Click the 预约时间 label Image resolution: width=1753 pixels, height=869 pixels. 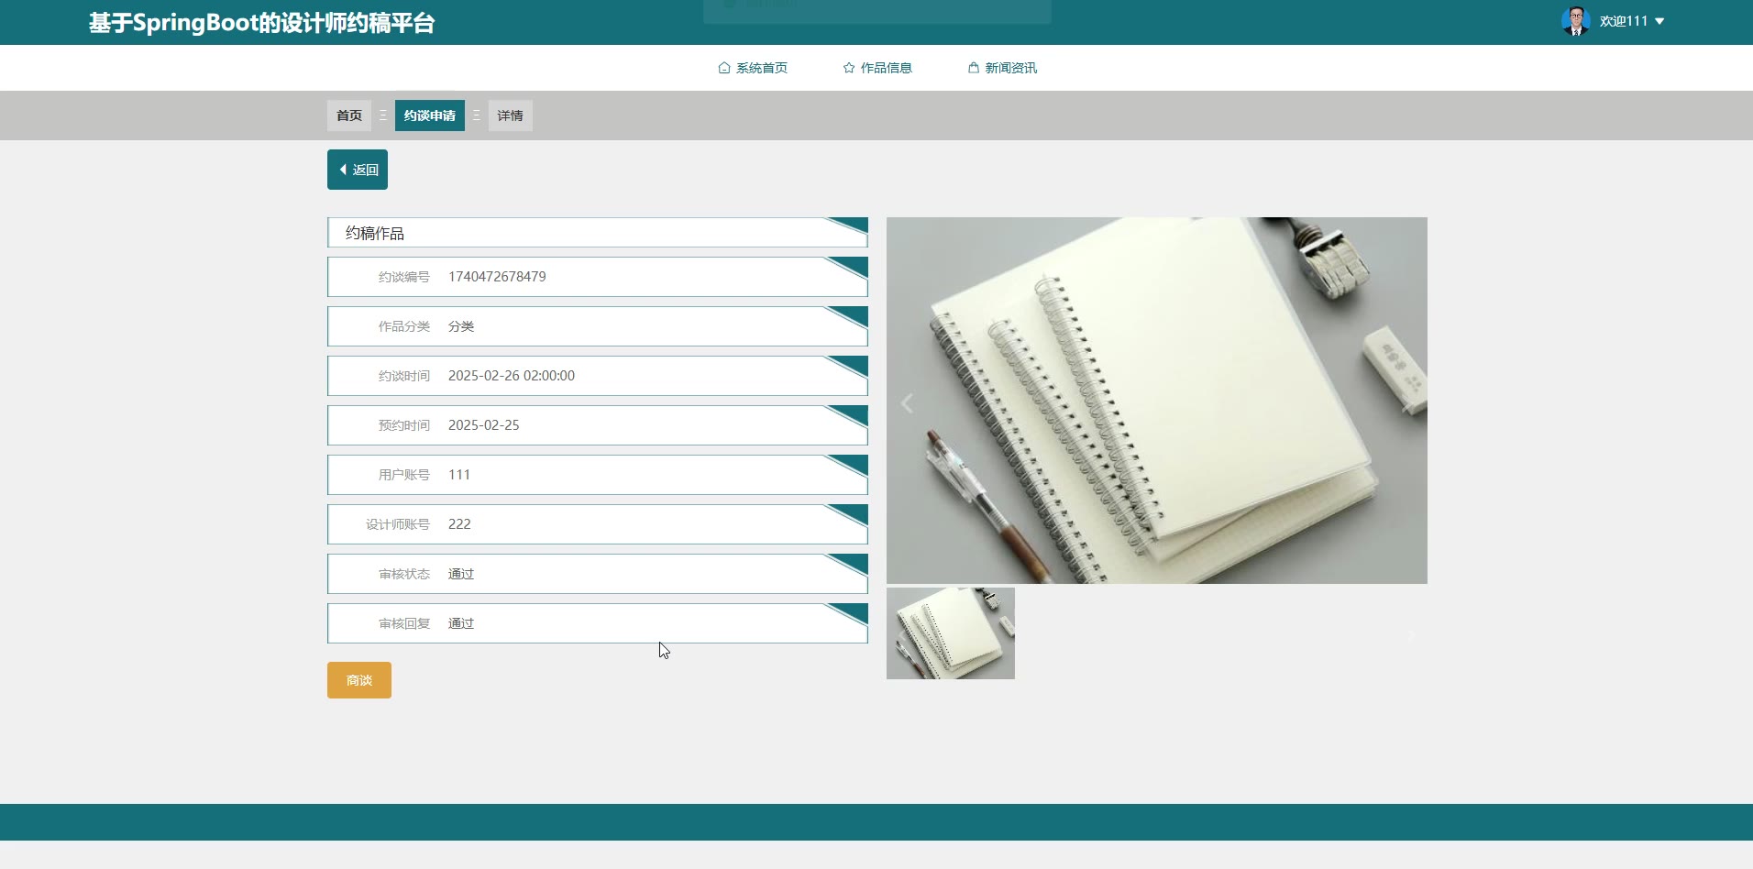coord(404,425)
